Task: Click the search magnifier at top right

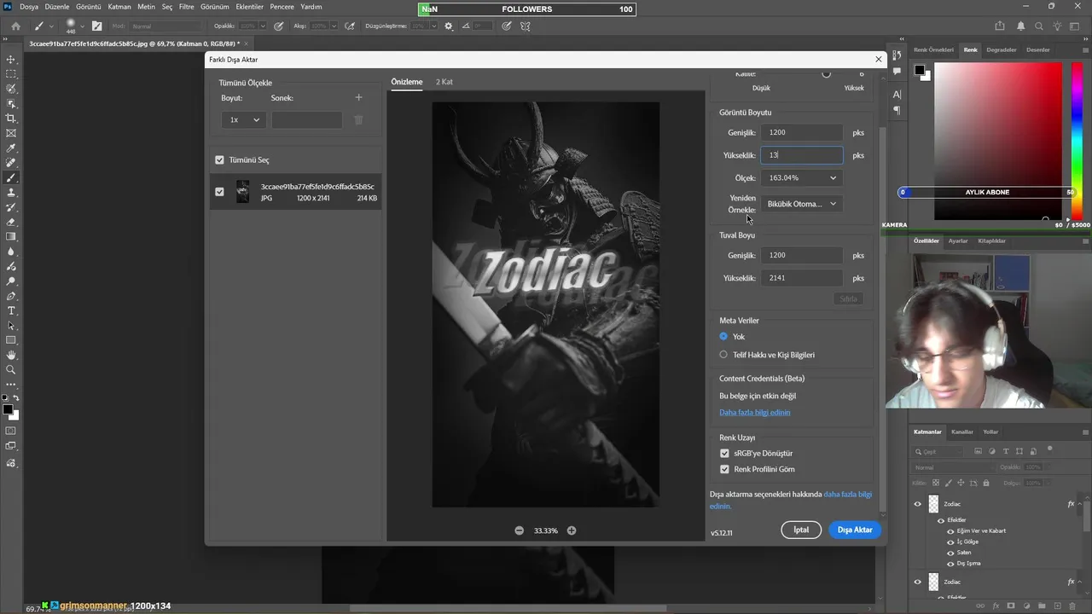Action: tap(1040, 26)
